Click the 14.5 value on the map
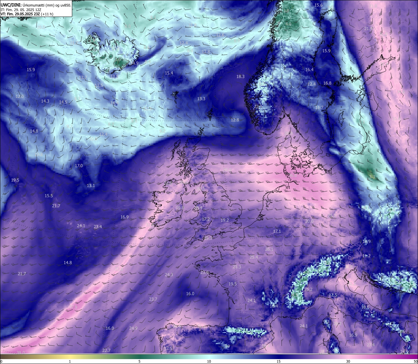Screen dimensions: 418x364 (x=63, y=102)
